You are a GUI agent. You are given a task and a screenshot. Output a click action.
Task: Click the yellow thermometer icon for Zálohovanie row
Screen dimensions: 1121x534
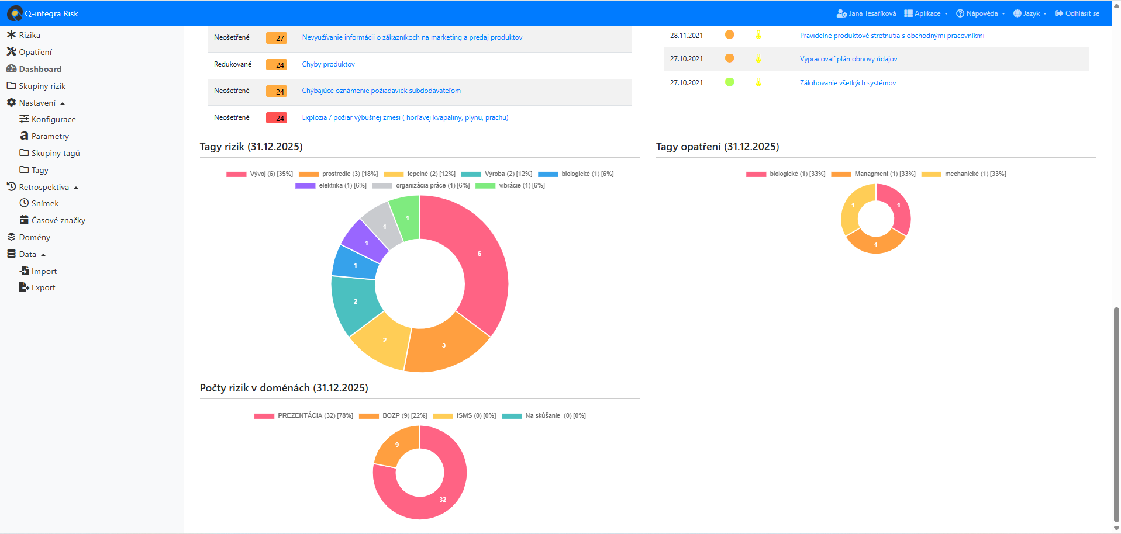758,82
